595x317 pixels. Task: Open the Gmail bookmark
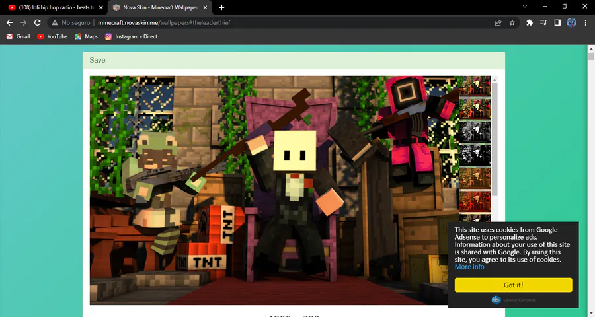click(x=19, y=36)
